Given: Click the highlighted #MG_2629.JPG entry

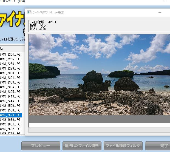Looking at the screenshot, I should point(10,115).
